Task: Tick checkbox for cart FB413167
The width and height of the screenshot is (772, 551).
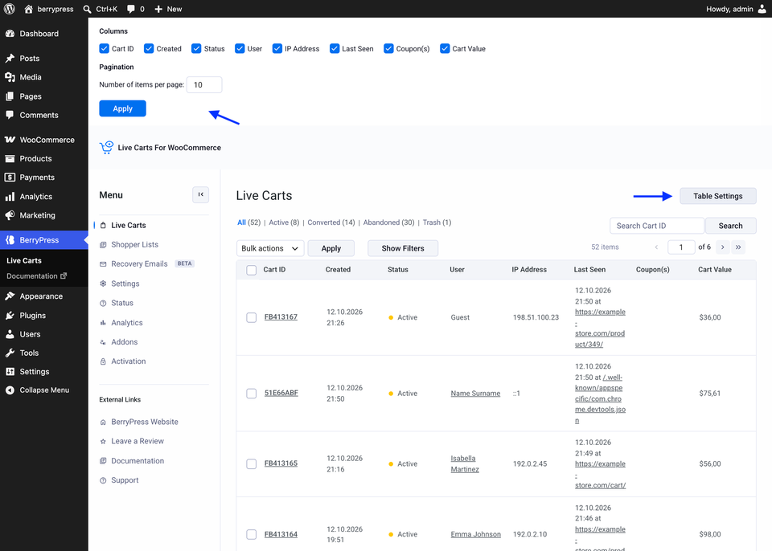Action: coord(251,317)
